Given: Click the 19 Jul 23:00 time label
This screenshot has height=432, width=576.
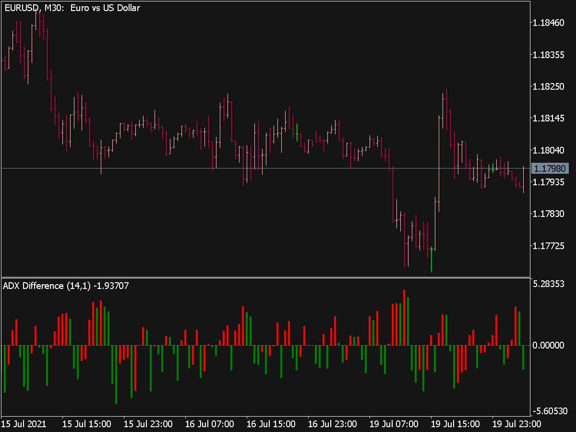Looking at the screenshot, I should pyautogui.click(x=516, y=424).
